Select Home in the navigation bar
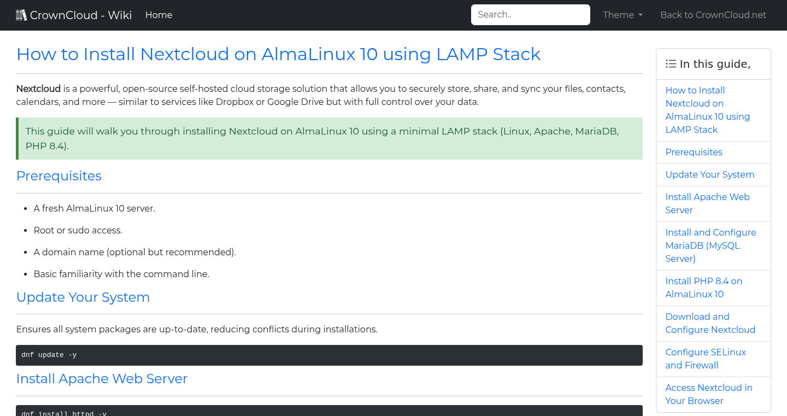The height and width of the screenshot is (416, 787). [158, 15]
